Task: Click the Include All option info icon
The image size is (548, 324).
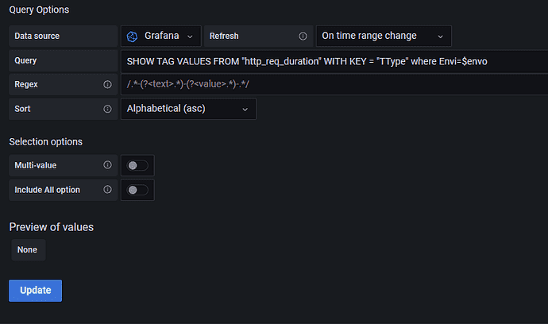Action: (107, 190)
